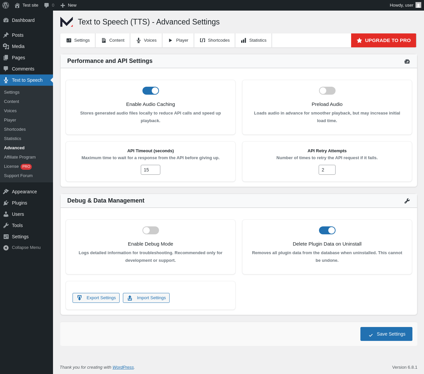
Task: Click the Export Settings button
Action: point(96,298)
